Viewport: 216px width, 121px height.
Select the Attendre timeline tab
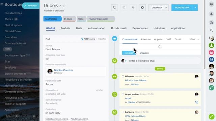pos(145,39)
